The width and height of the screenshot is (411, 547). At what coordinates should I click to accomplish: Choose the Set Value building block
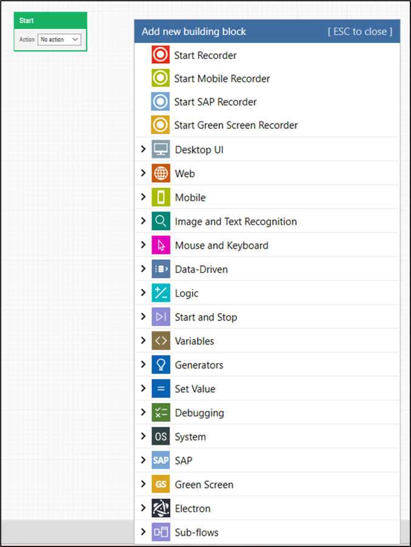pyautogui.click(x=195, y=389)
